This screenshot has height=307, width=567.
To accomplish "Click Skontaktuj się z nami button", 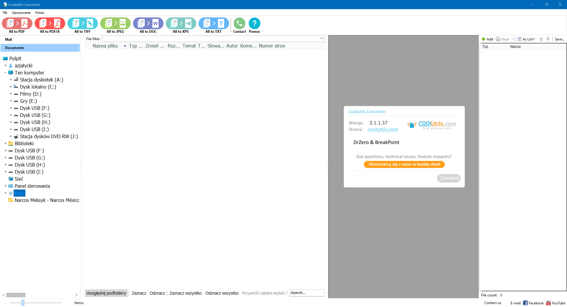I will (404, 164).
